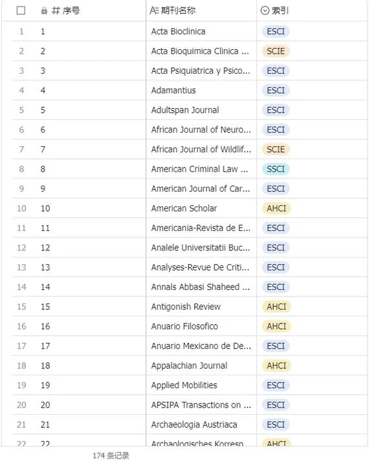Click the text type icon beside 期刊名称

click(154, 10)
